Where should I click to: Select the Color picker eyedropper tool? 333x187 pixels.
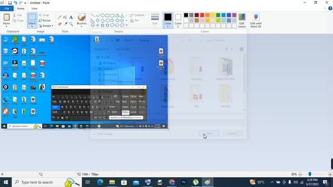[65, 24]
